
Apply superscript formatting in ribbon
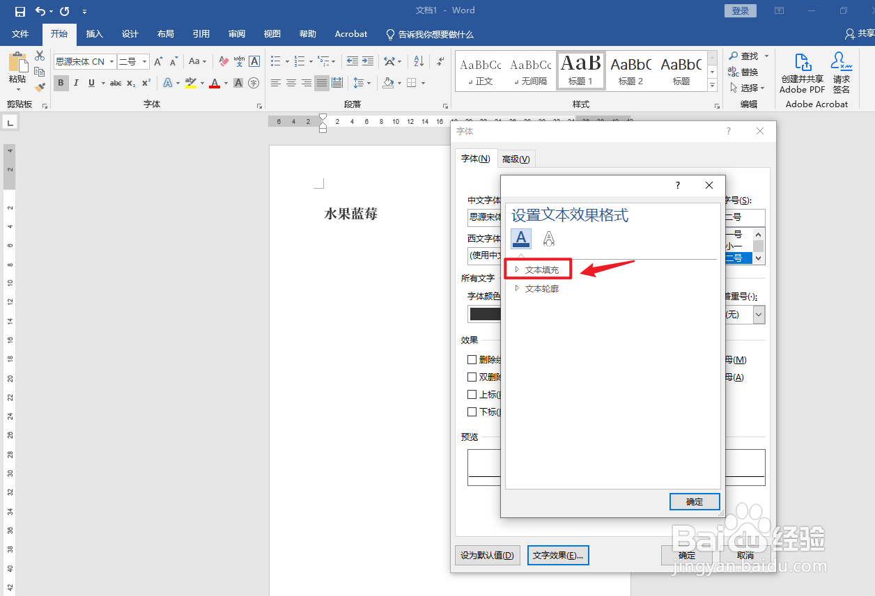coord(146,83)
